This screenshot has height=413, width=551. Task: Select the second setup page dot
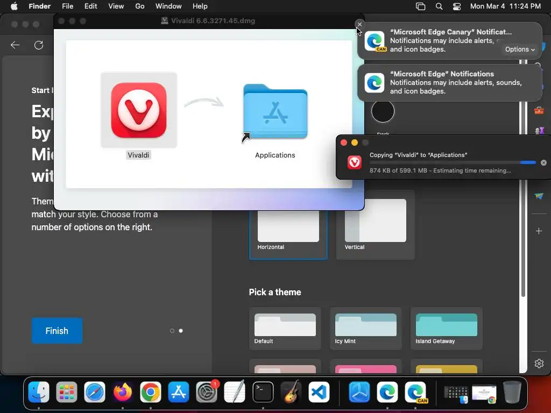point(181,331)
